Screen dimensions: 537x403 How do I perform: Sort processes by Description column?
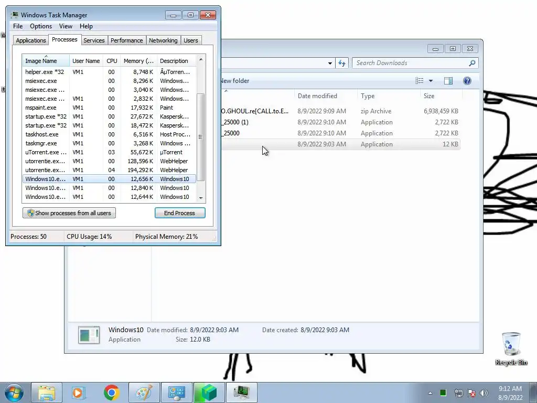176,61
